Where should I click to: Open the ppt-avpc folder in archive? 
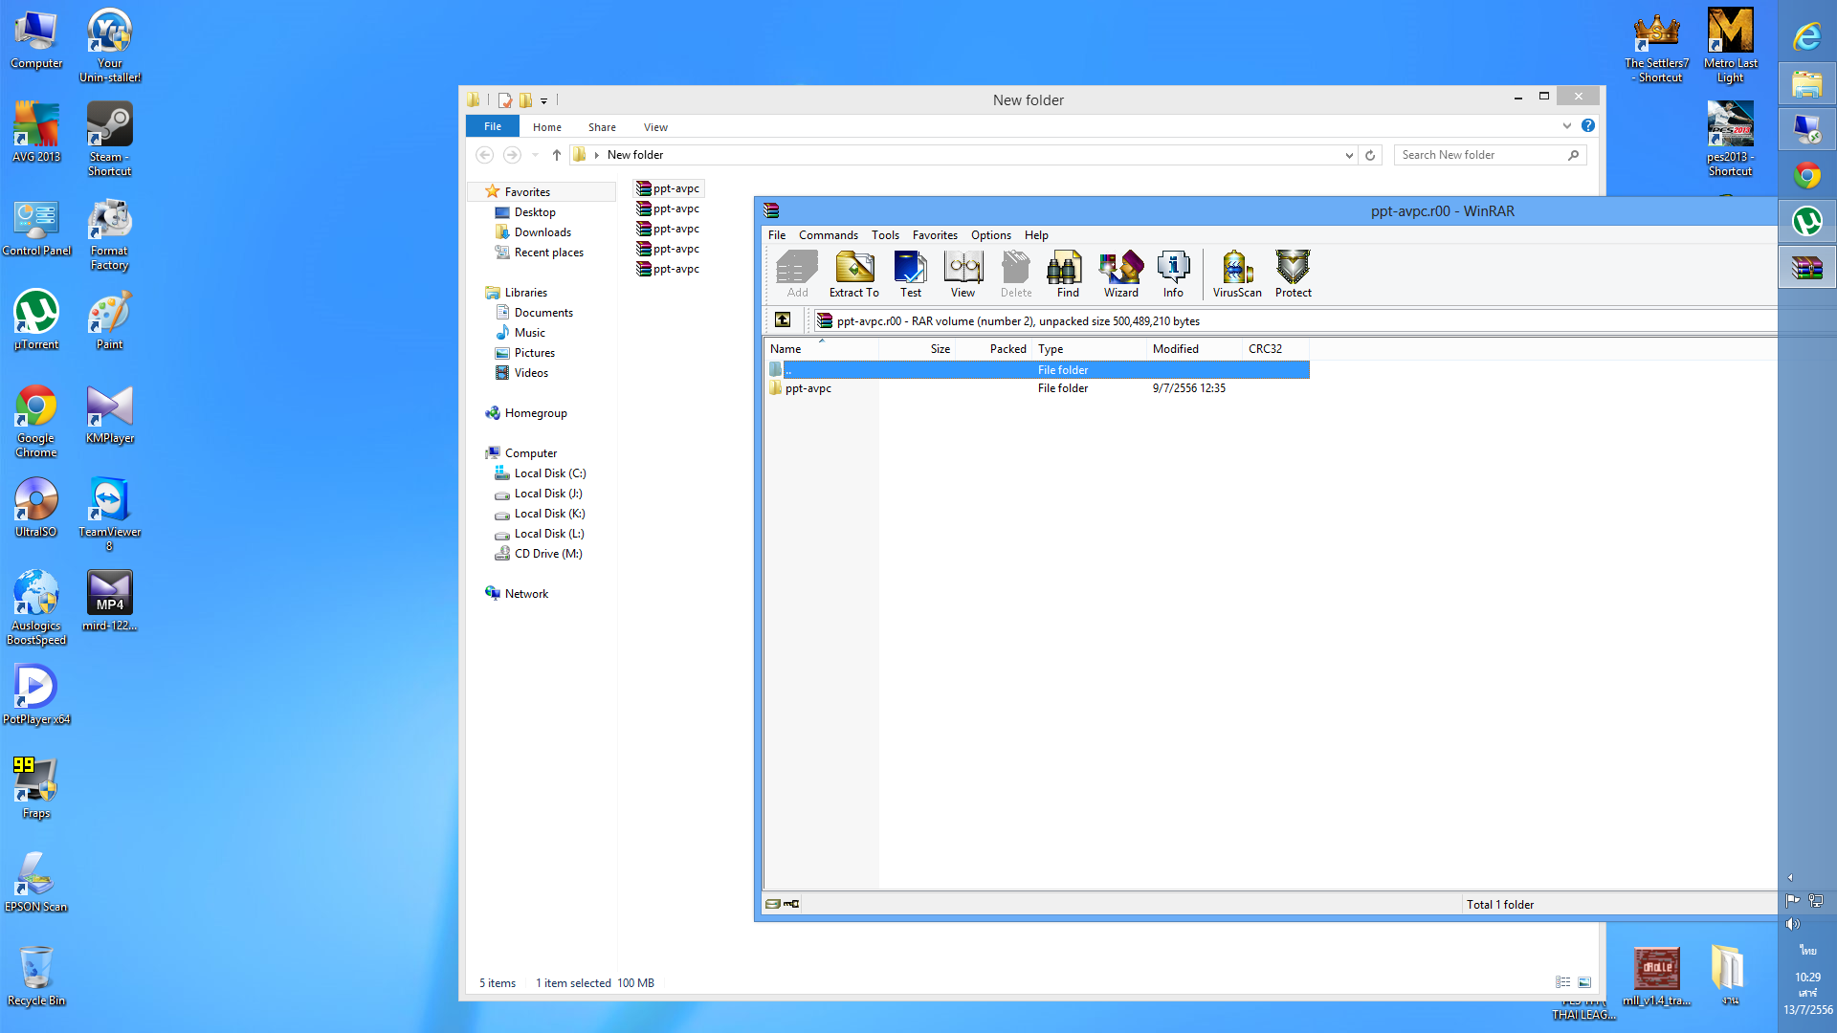coord(808,388)
